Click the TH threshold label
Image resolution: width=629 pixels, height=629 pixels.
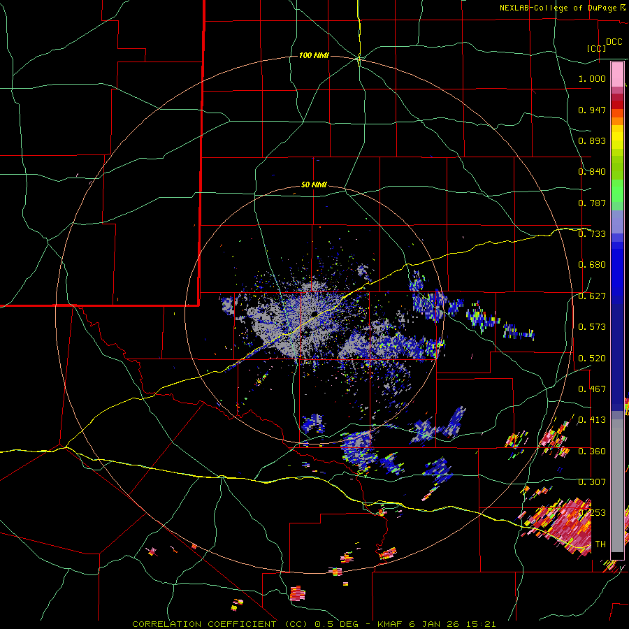point(600,544)
